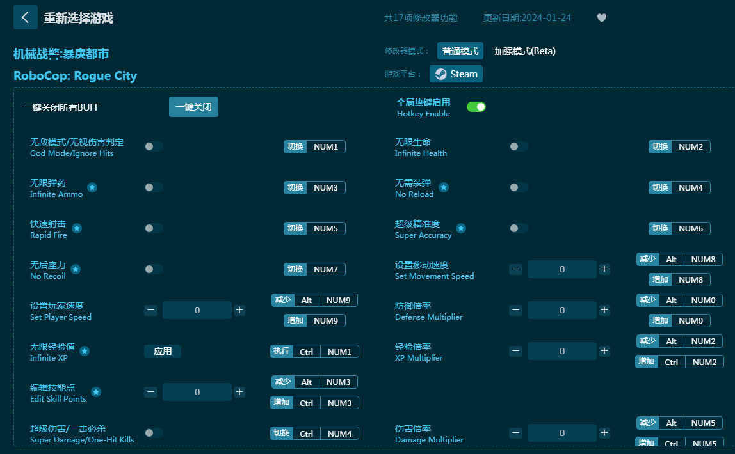Click the NUM1 hotkey for God Mode
The height and width of the screenshot is (454, 735).
[314, 147]
